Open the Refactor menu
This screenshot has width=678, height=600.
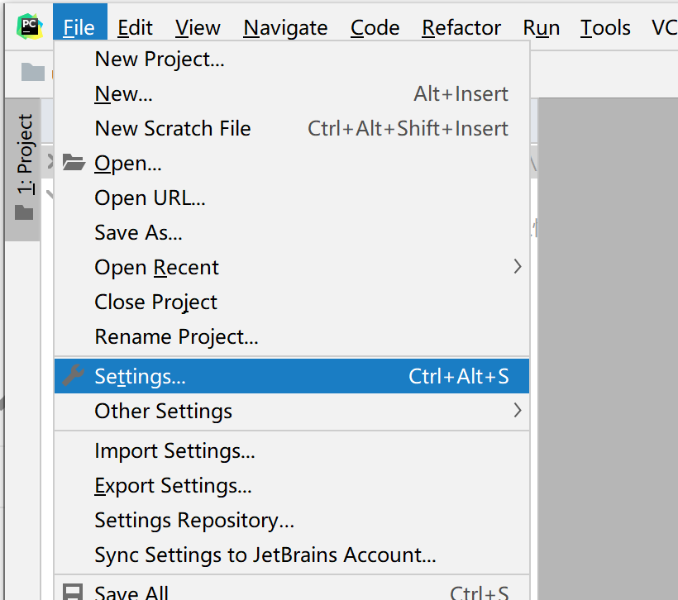click(x=461, y=27)
